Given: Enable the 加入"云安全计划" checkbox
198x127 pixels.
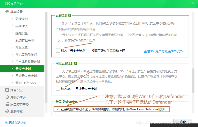Looking at the screenshot, I should 58,51.
